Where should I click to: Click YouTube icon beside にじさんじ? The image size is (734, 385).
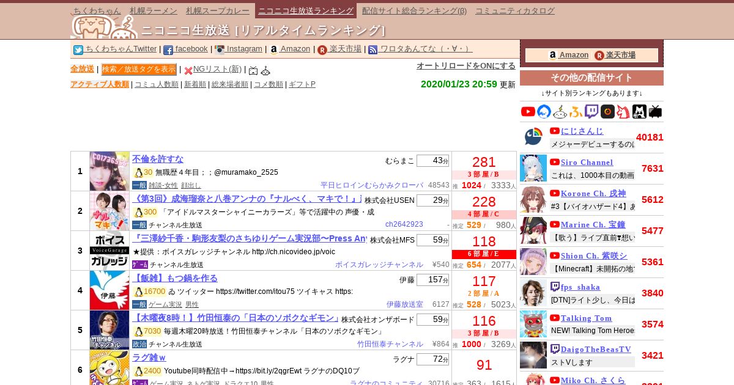pyautogui.click(x=555, y=131)
